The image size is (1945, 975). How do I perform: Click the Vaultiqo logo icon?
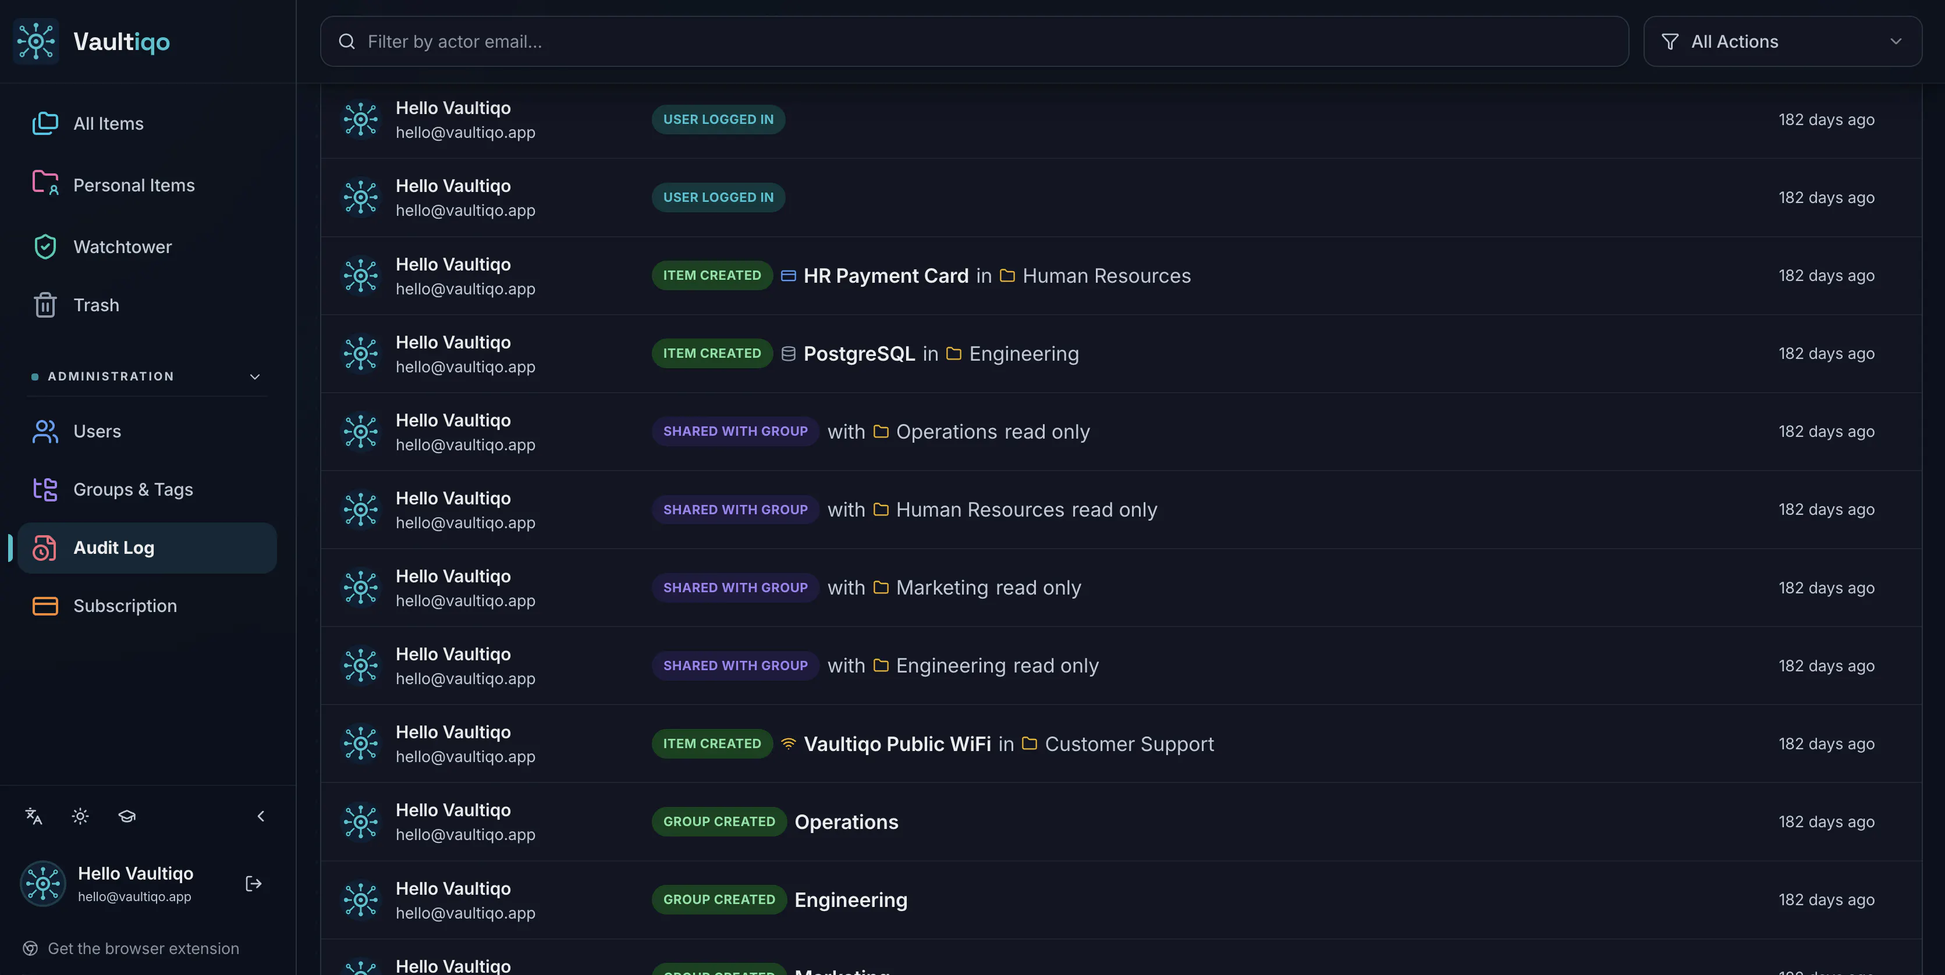[36, 41]
